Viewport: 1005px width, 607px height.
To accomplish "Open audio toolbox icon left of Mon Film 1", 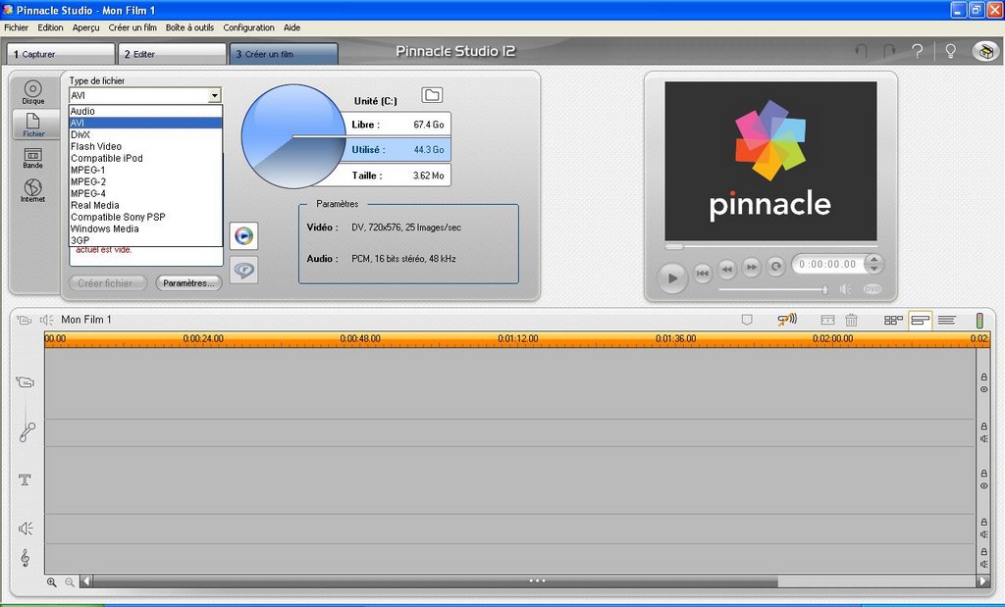I will pos(47,320).
